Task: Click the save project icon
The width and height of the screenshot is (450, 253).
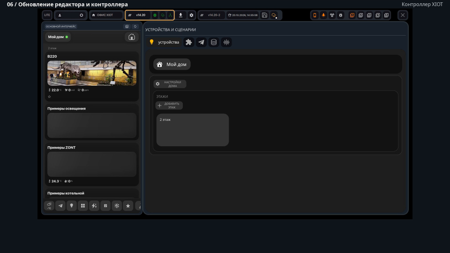Action: 264,15
